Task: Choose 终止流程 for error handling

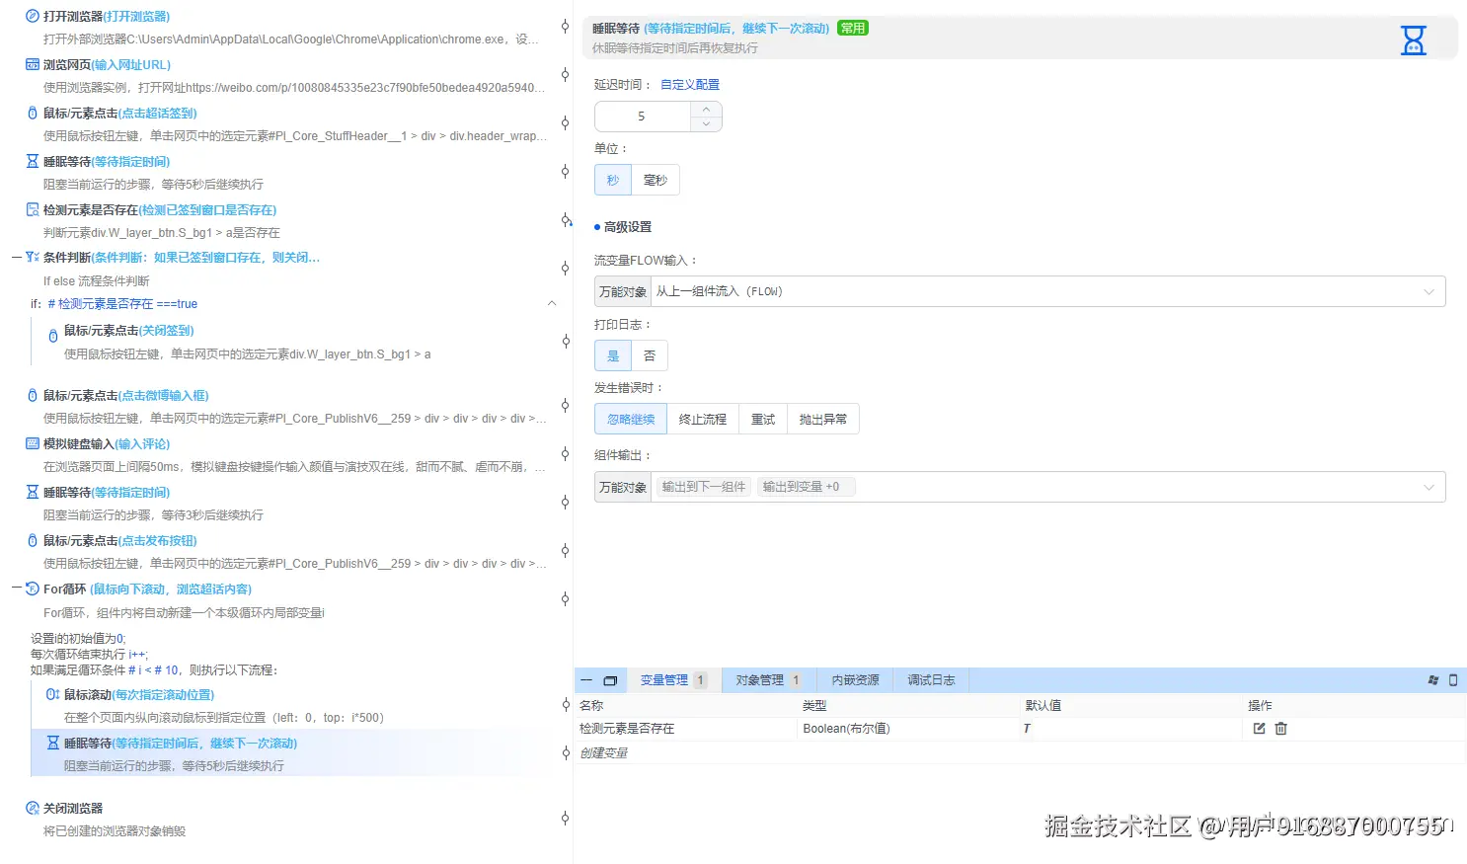Action: (703, 420)
